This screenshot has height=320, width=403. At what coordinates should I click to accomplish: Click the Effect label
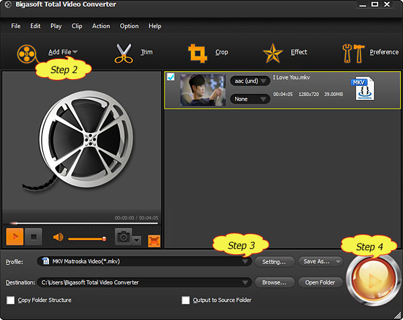click(x=299, y=52)
